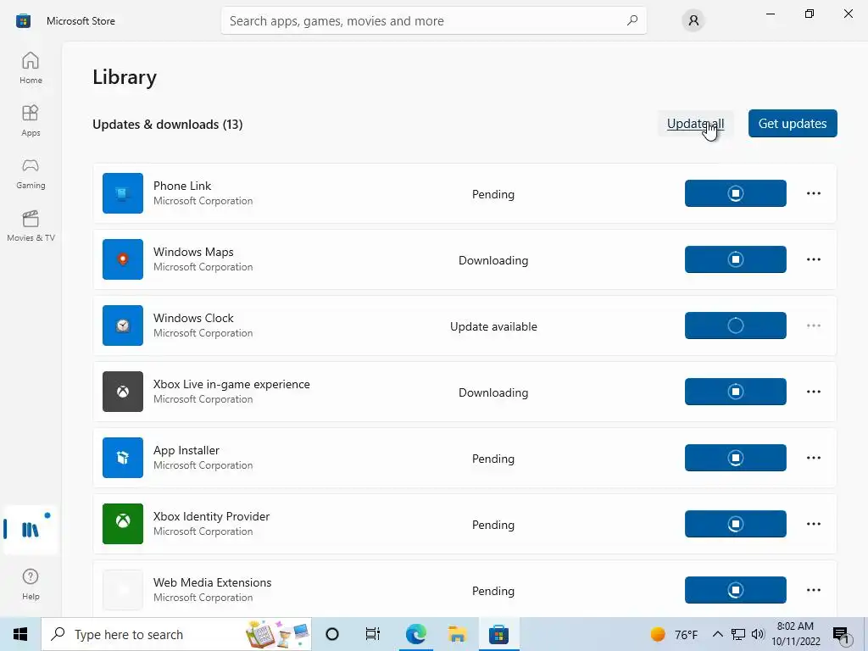Open the network icon in tray
The width and height of the screenshot is (868, 651).
pos(738,634)
